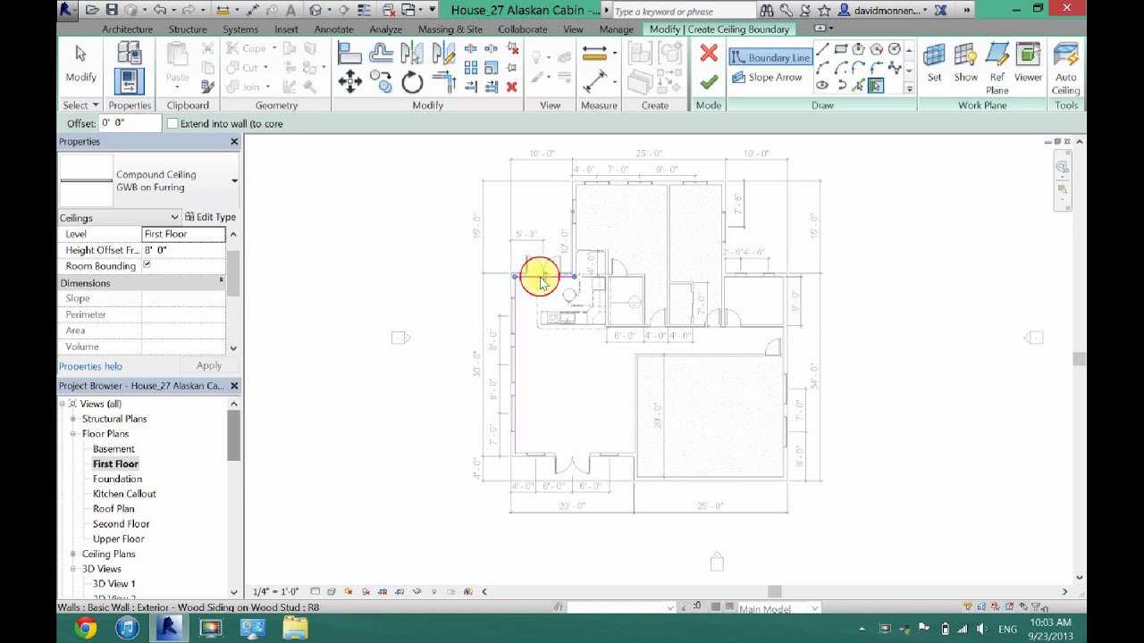This screenshot has width=1144, height=643.
Task: Choose Mirror - Draw Axis tool
Action: click(443, 54)
